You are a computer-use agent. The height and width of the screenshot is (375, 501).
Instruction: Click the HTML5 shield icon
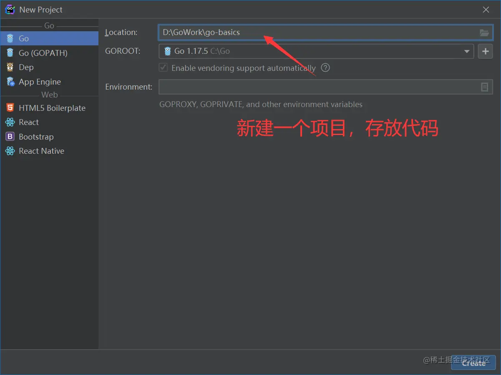point(10,108)
